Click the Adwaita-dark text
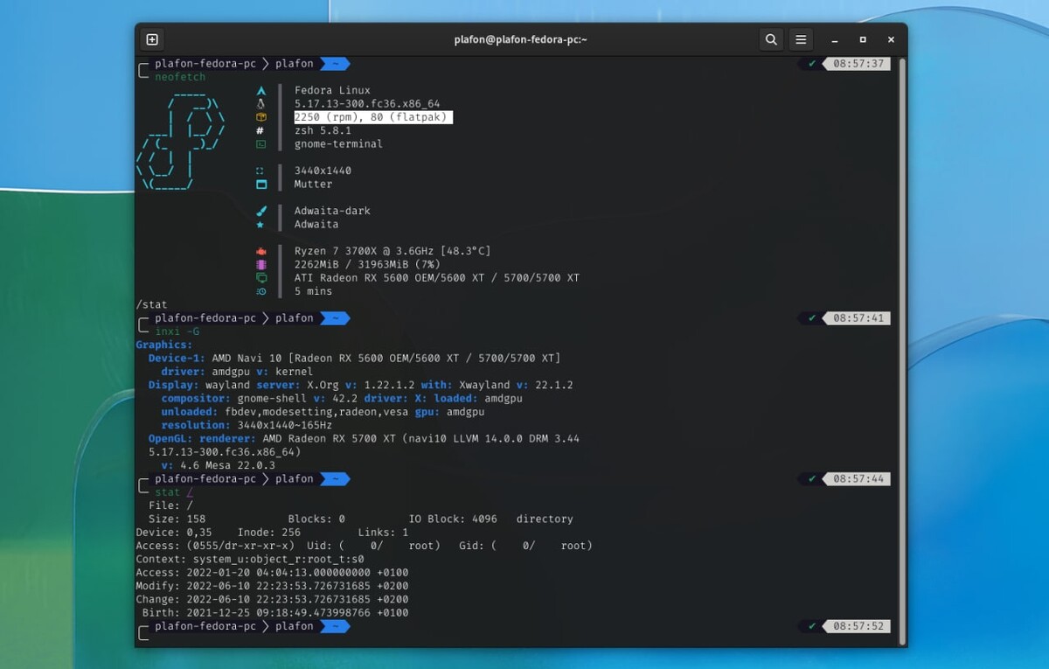The width and height of the screenshot is (1049, 669). [x=332, y=211]
